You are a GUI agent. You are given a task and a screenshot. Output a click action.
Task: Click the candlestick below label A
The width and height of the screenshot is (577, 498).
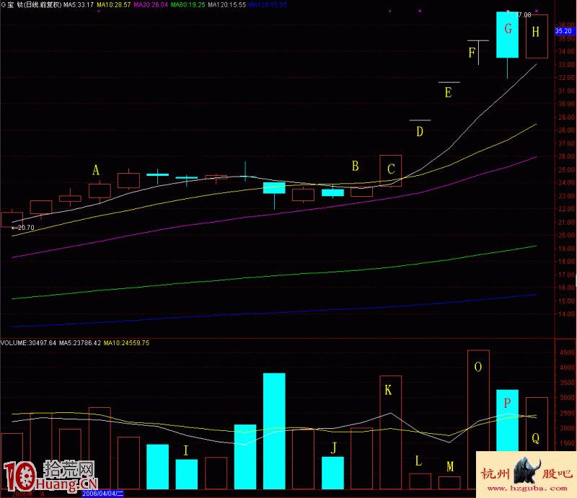coord(100,190)
